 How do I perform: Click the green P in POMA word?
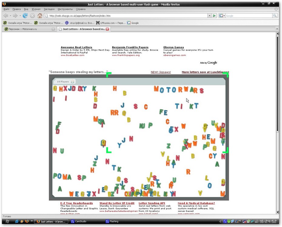click(55, 176)
